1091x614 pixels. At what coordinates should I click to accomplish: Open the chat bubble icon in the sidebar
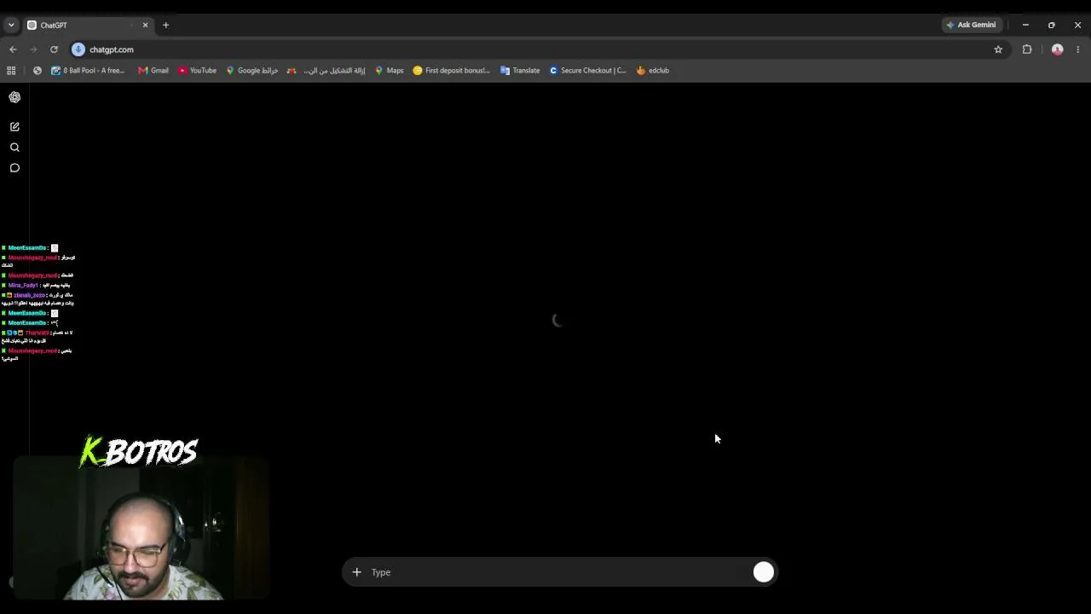[x=14, y=168]
